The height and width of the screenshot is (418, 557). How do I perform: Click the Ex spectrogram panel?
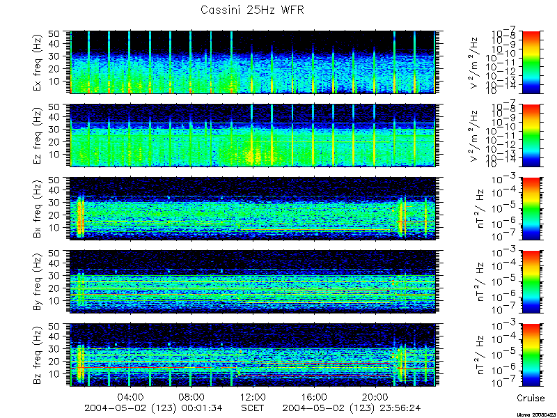point(253,62)
